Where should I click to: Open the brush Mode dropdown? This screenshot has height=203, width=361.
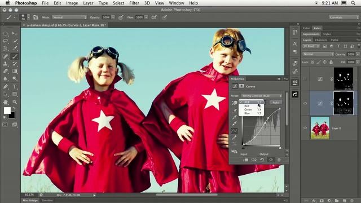(x=69, y=17)
